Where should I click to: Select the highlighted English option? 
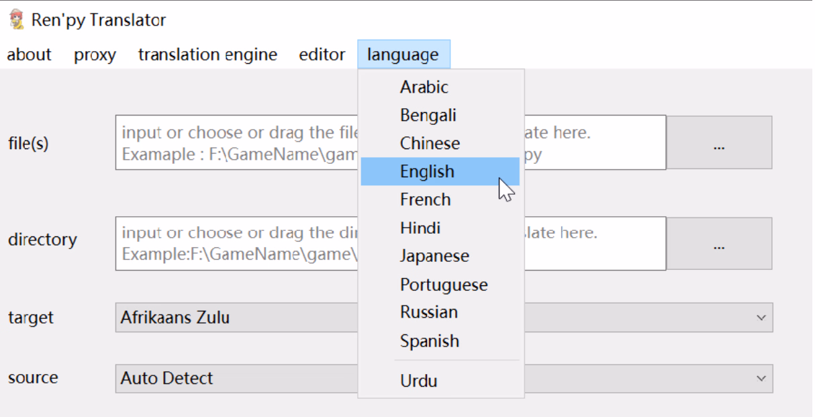pos(428,172)
